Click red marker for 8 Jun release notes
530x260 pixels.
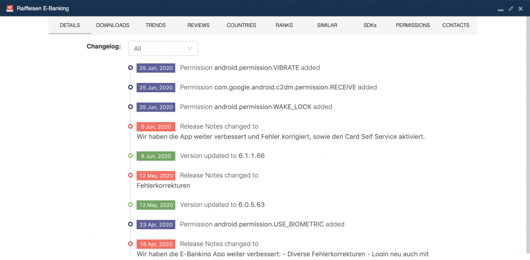(130, 126)
